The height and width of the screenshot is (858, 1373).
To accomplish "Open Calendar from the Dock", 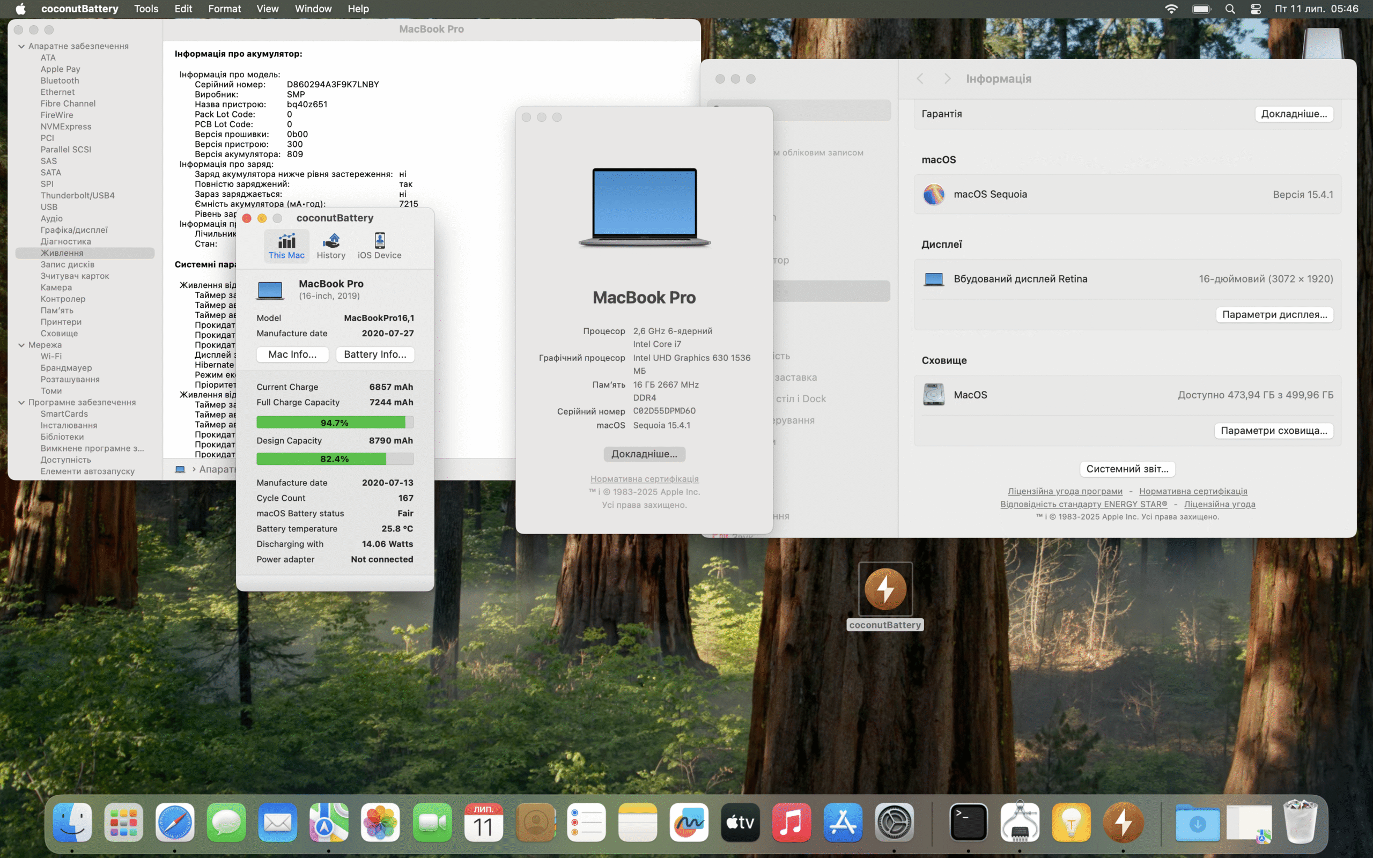I will tap(483, 822).
